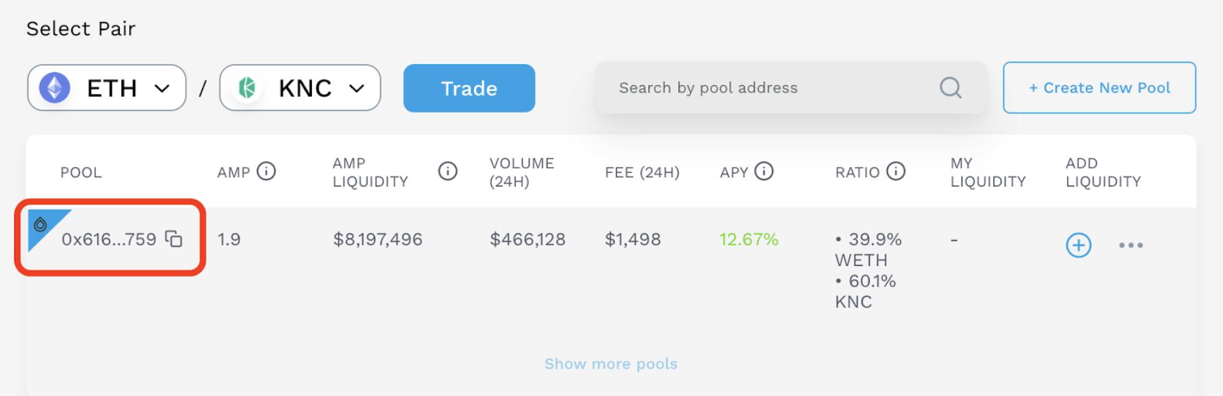Click the Volume (24H) column header
The image size is (1223, 396).
521,172
